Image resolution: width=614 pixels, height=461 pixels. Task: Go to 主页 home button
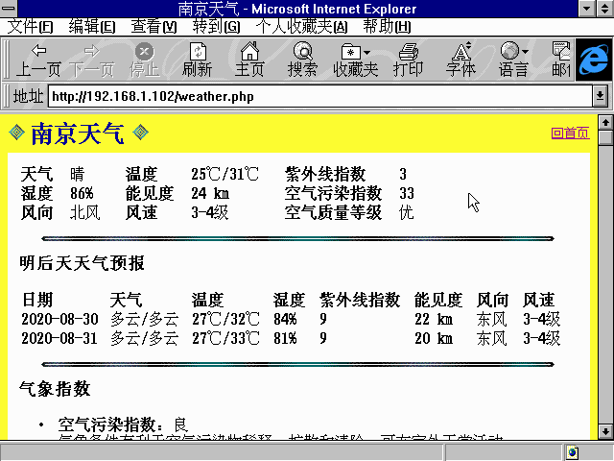(249, 60)
